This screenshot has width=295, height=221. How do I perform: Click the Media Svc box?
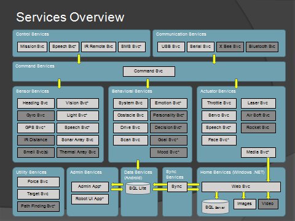point(258,152)
